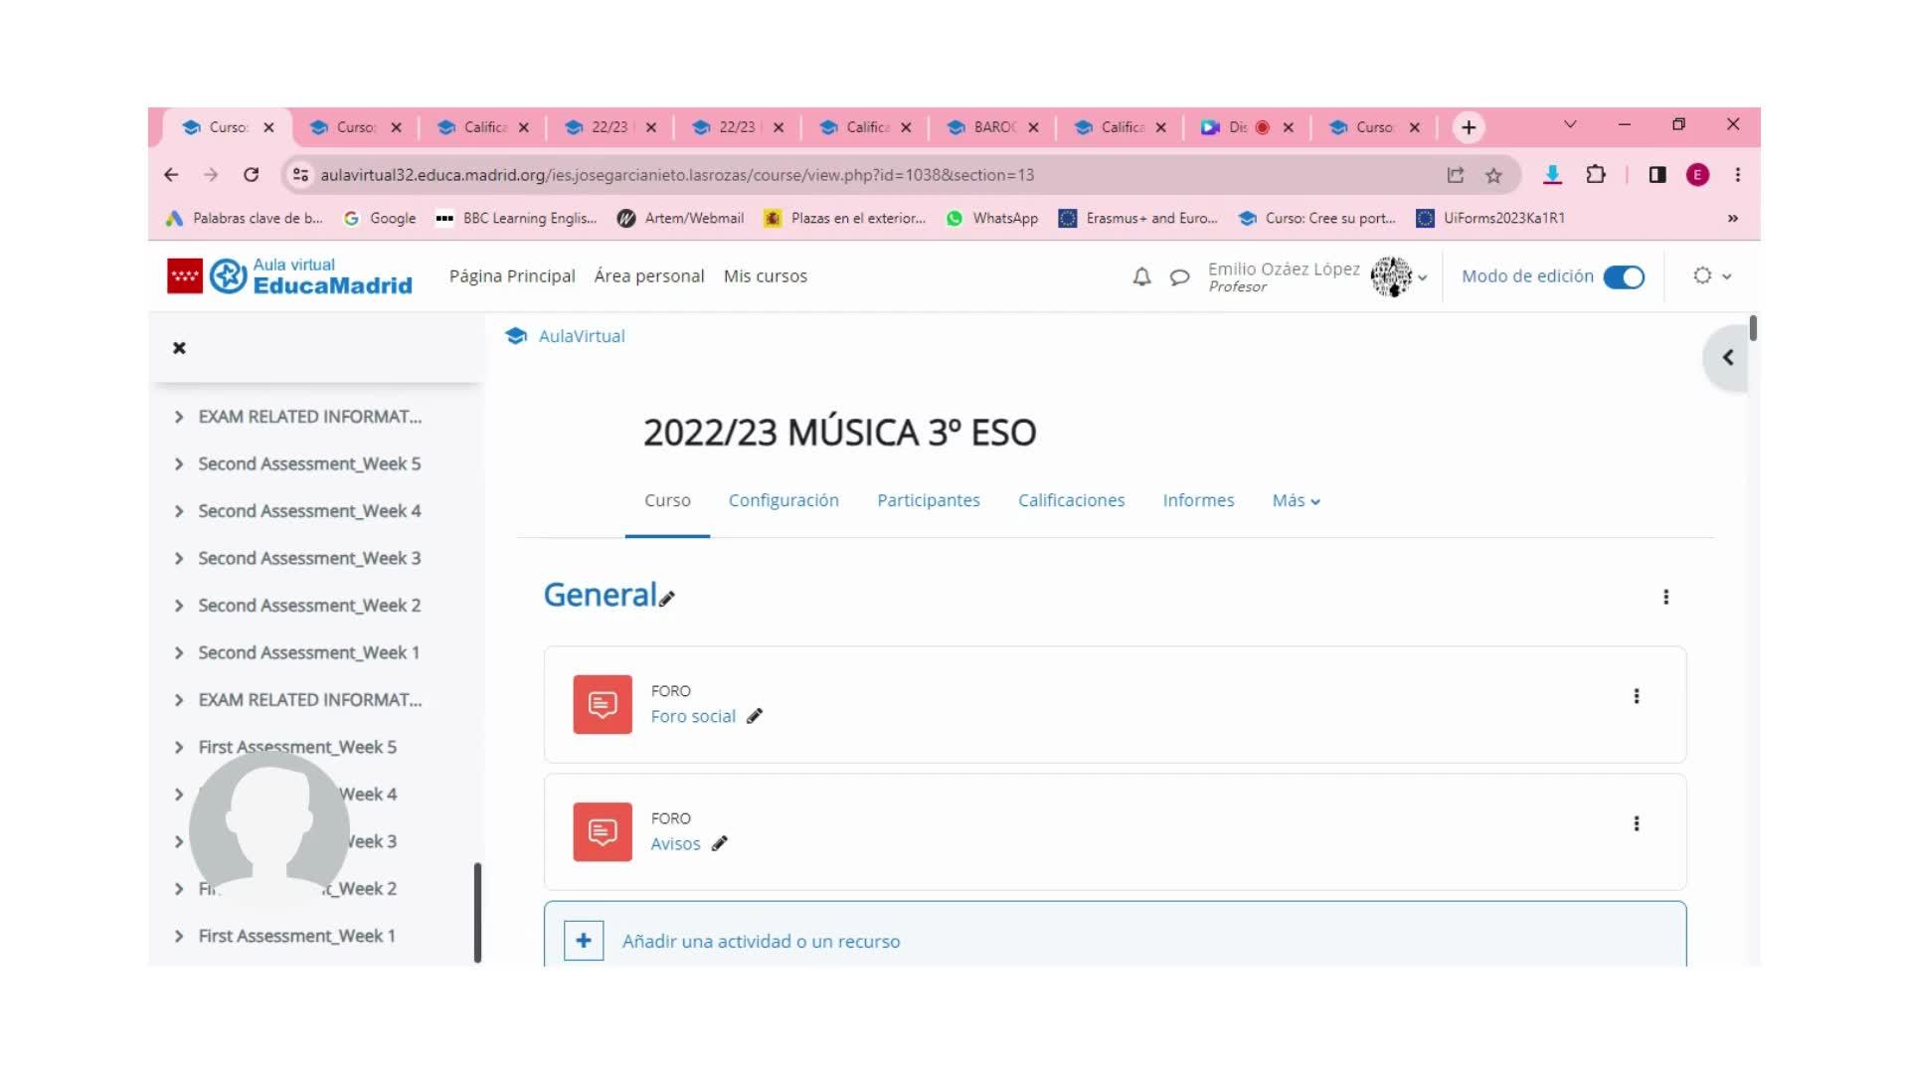Open the messaging speech bubble icon
Image resolution: width=1909 pixels, height=1074 pixels.
coord(1179,277)
